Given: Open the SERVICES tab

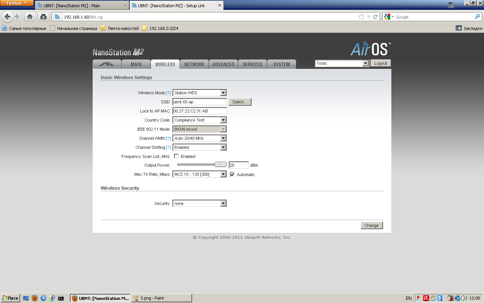Looking at the screenshot, I should point(253,64).
